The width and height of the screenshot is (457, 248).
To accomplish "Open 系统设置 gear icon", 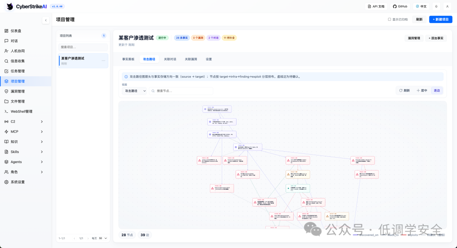I will click(x=6, y=182).
